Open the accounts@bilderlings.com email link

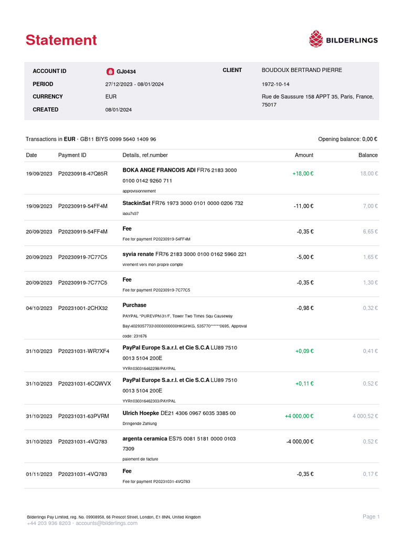point(107,523)
